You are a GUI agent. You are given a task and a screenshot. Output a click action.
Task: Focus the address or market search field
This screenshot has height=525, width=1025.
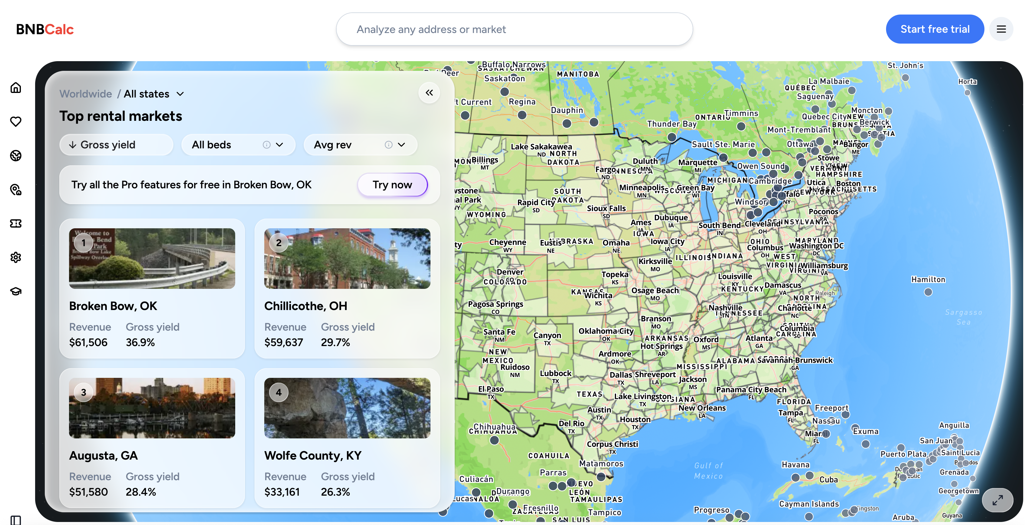click(514, 29)
